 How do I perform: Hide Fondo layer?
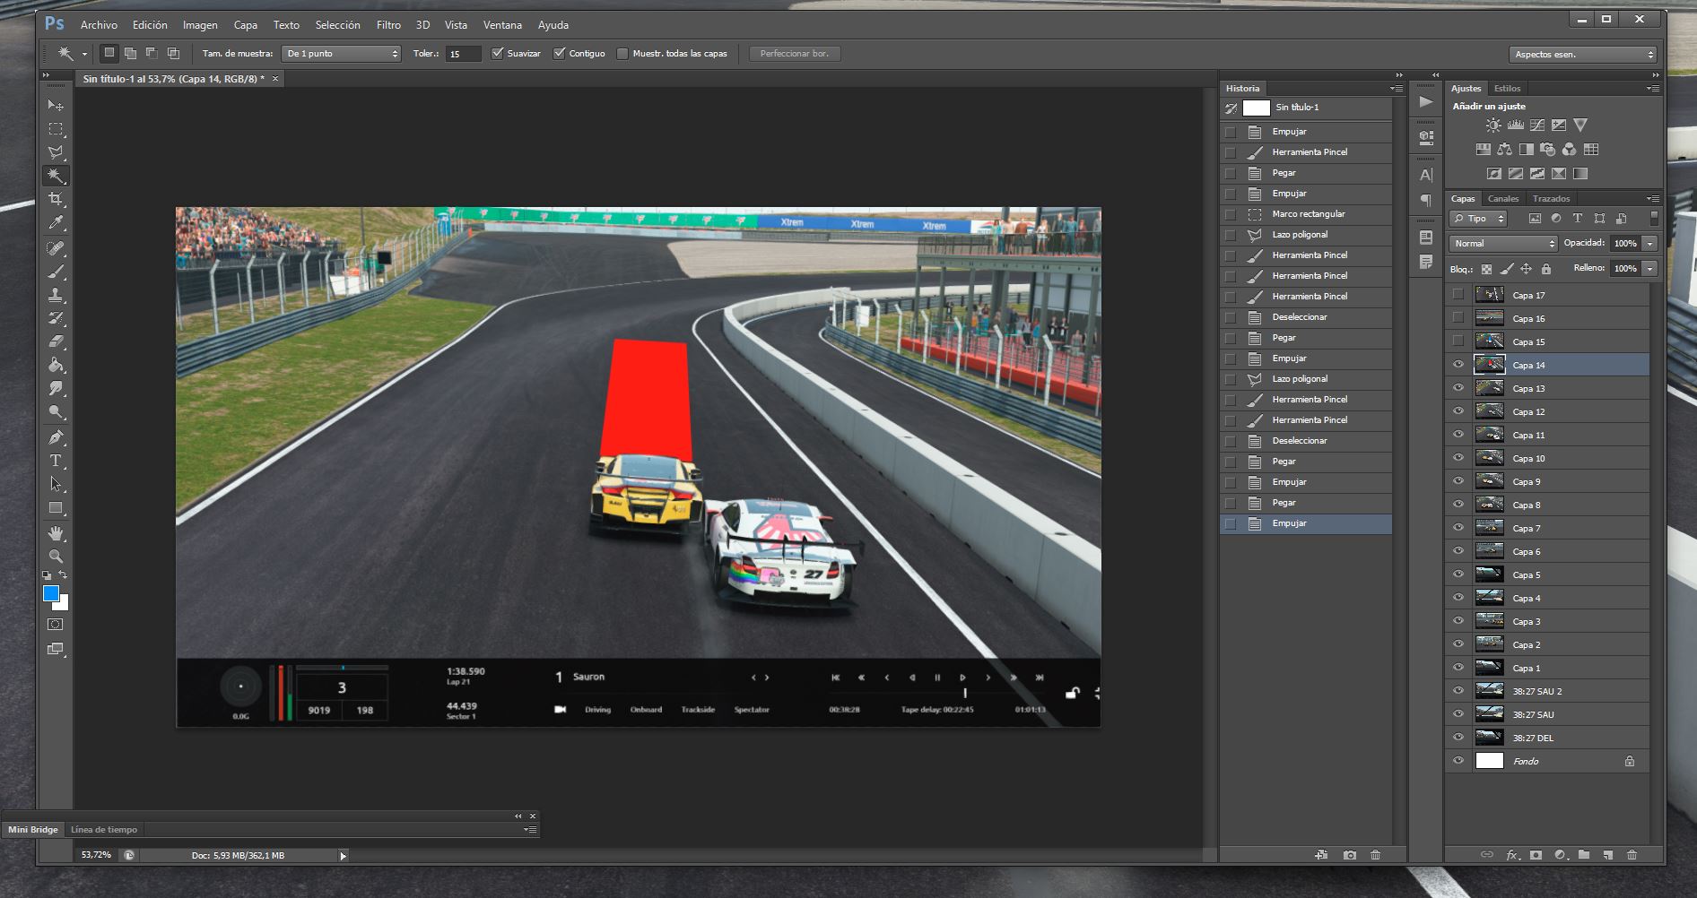pyautogui.click(x=1458, y=761)
